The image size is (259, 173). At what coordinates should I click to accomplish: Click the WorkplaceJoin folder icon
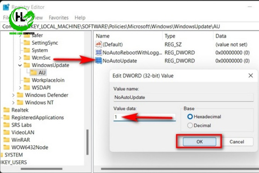(x=27, y=80)
